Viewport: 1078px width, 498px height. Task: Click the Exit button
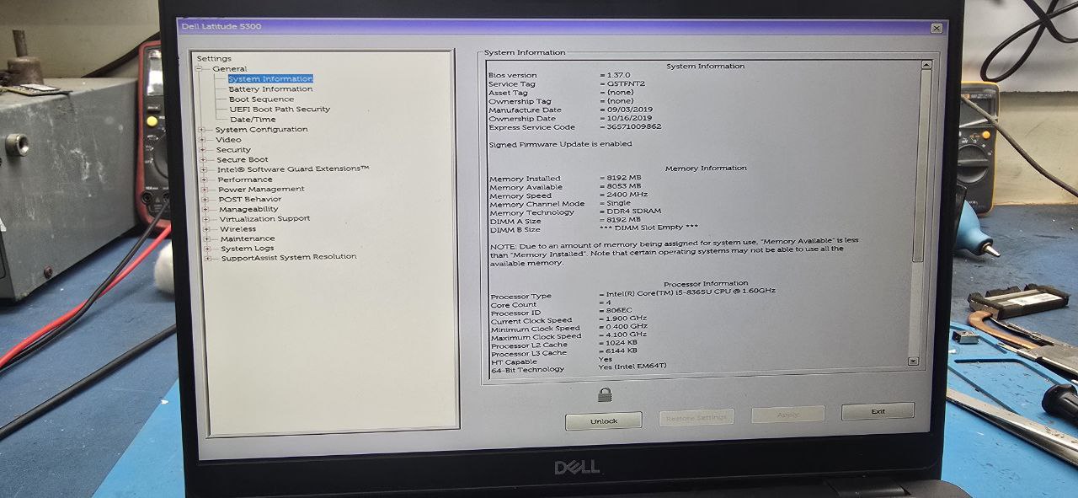click(878, 411)
